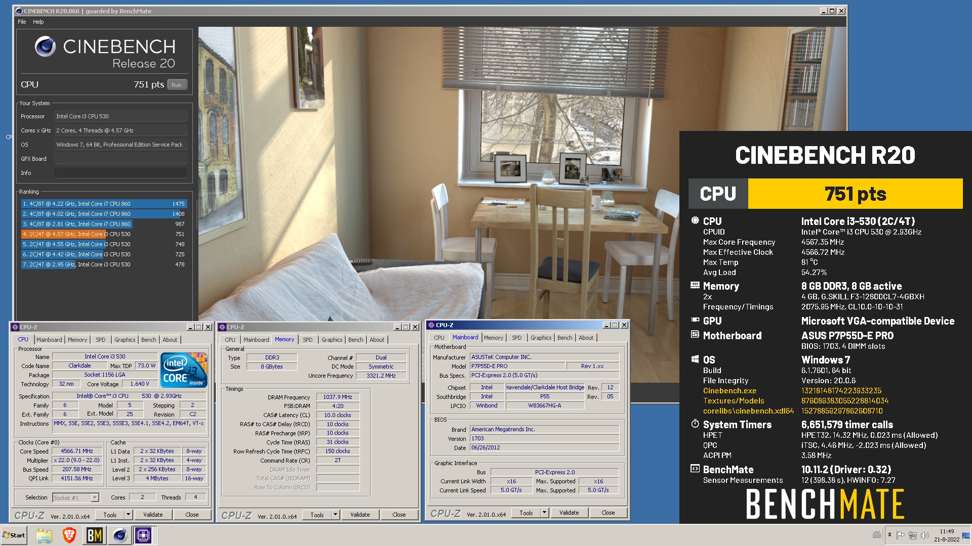This screenshot has width=972, height=546.
Task: Click the Windows OS icon in BenchMate panel
Action: [695, 359]
